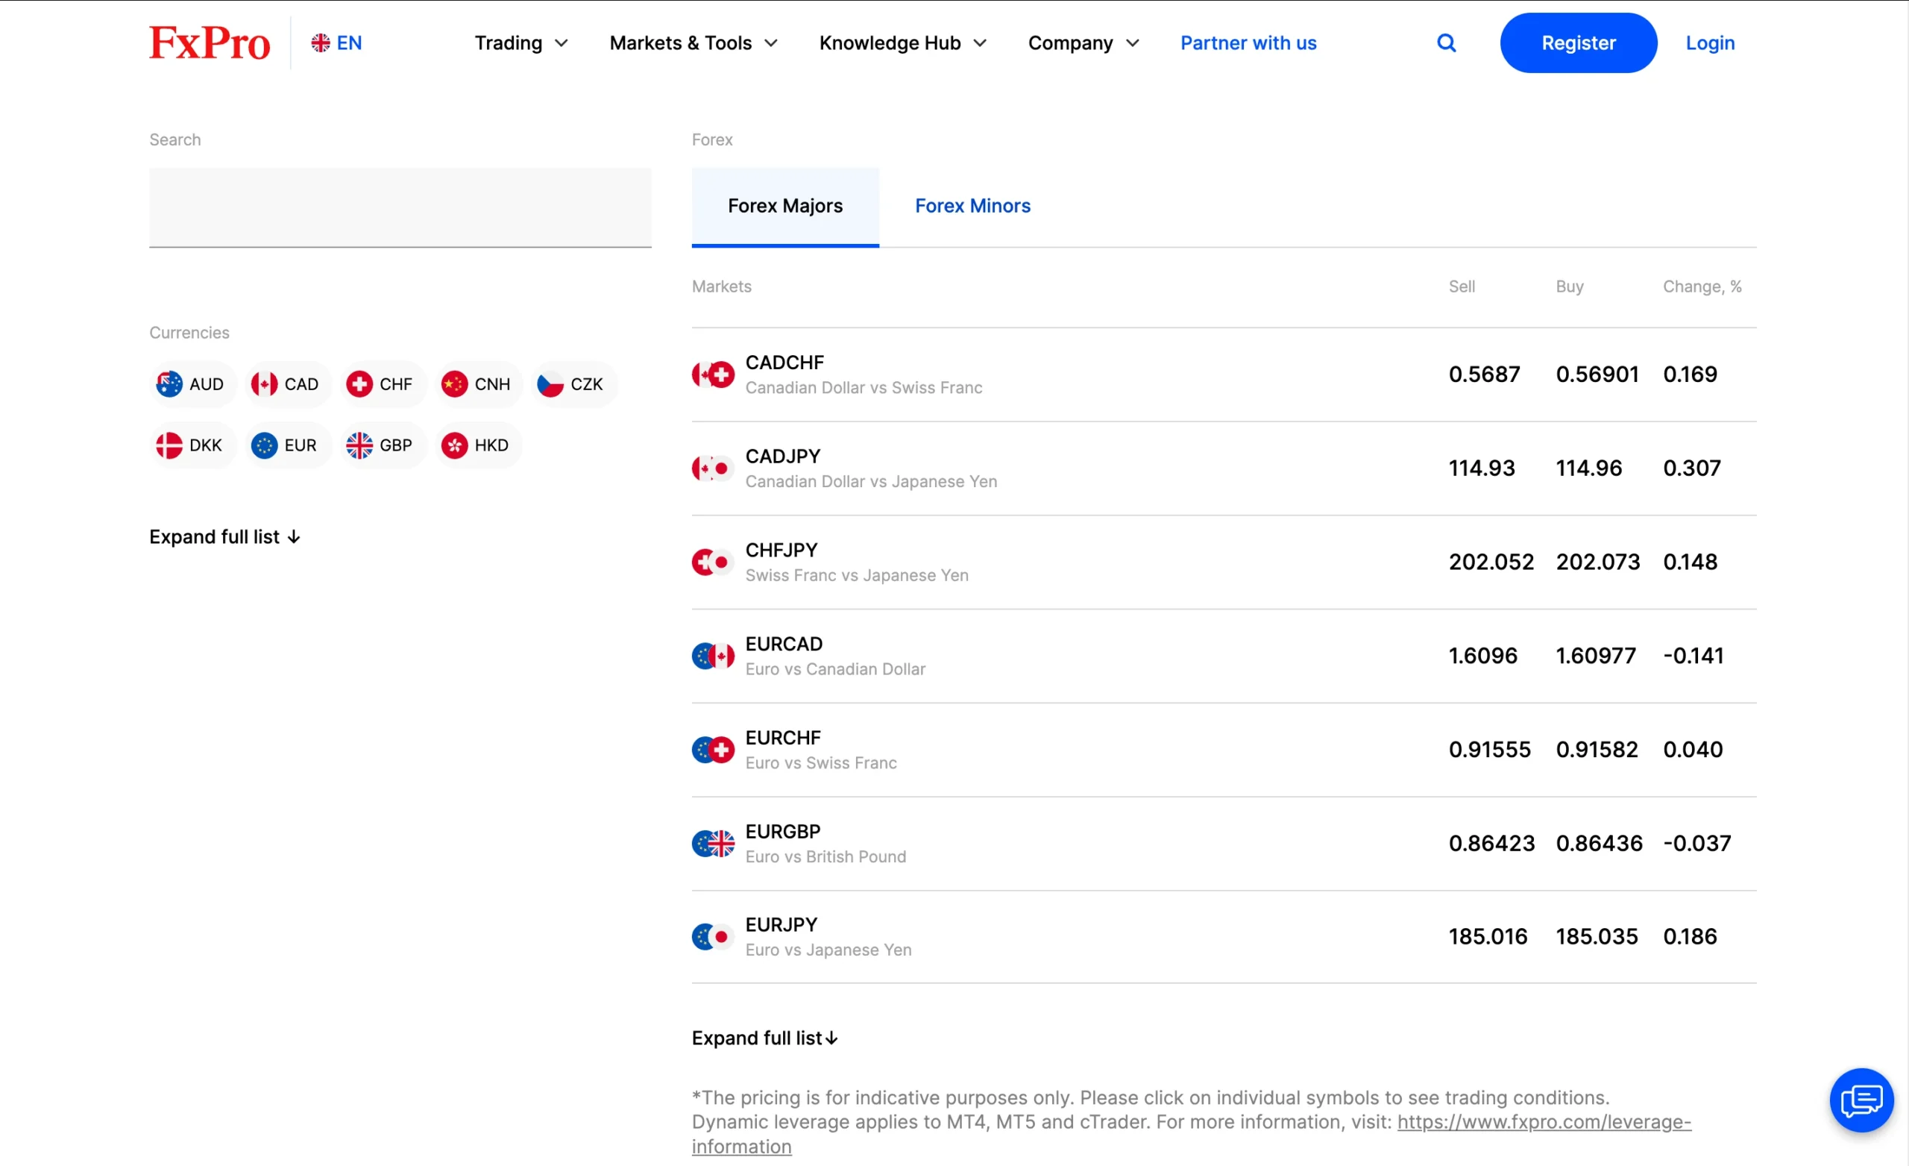Click 'Euro vs British Pound' description
Screen dimensions: 1909x1166
(825, 856)
